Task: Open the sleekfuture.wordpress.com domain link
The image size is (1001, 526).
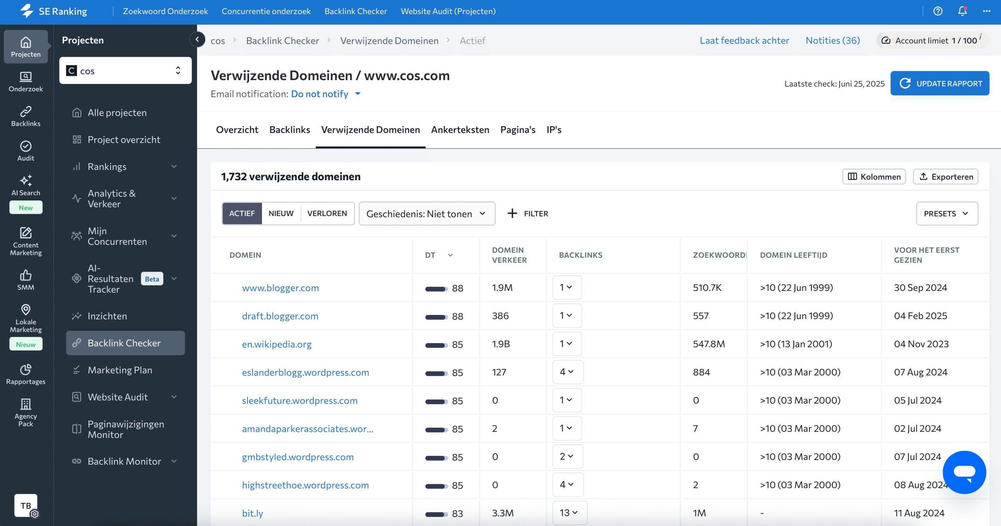Action: point(300,400)
